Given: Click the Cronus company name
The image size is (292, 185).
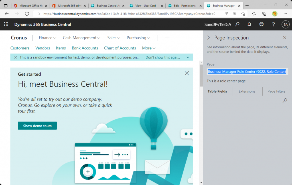Looking at the screenshot, I should click(19, 38).
